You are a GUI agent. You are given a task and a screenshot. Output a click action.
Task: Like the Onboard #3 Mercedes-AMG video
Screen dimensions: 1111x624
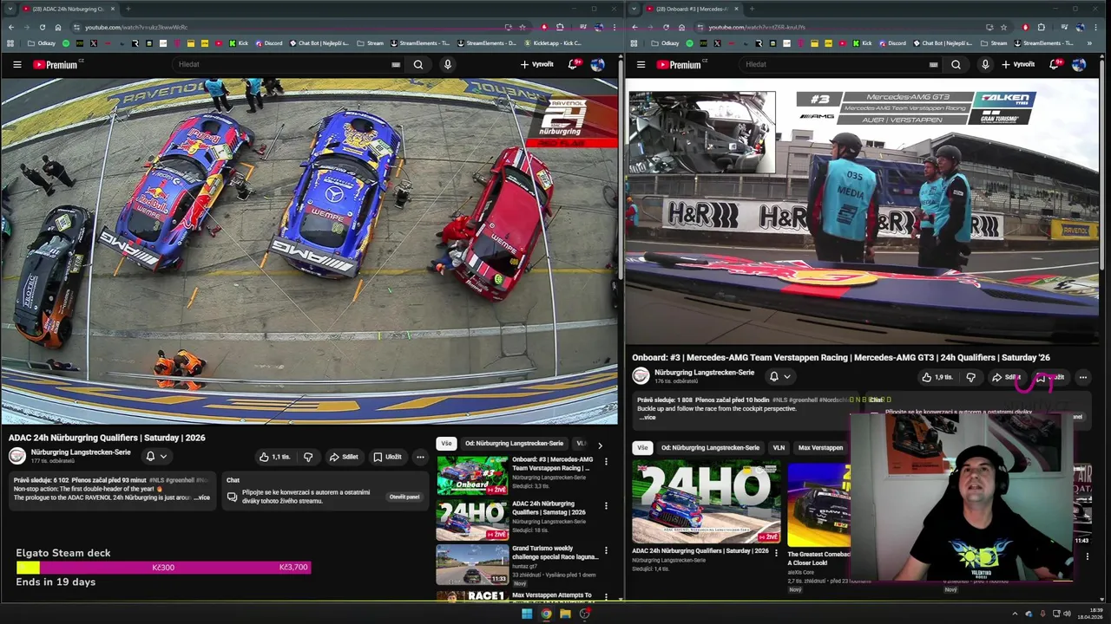(937, 377)
